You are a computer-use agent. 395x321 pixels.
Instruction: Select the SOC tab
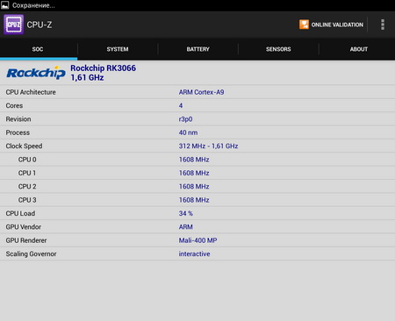tap(38, 49)
